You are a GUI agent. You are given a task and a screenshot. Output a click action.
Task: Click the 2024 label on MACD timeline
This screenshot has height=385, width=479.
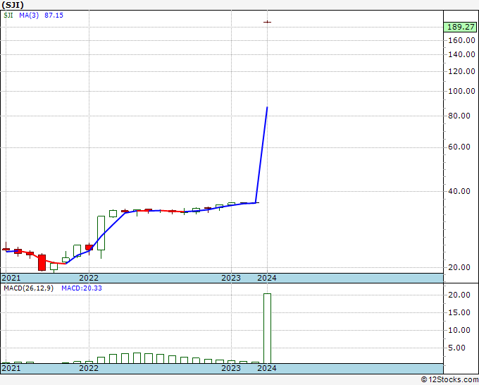pos(267,368)
